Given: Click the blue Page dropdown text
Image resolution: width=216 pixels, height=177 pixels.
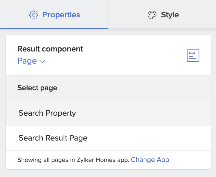Looking at the screenshot, I should pyautogui.click(x=27, y=61).
